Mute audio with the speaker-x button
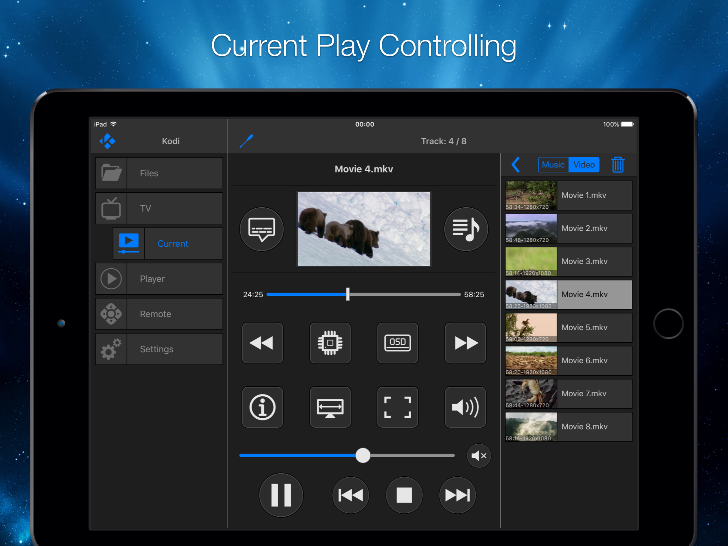 [x=478, y=456]
